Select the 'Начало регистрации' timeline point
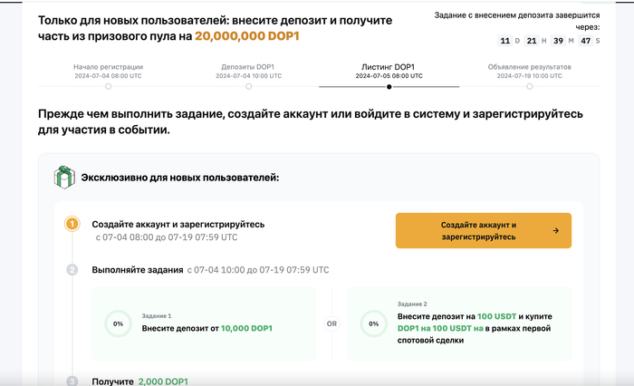 tap(108, 87)
